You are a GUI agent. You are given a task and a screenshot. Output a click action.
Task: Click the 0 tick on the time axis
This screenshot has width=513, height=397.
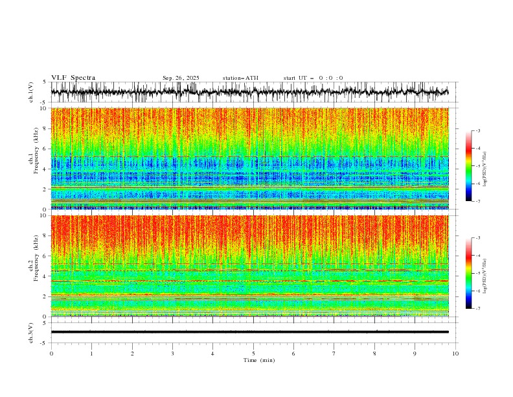pyautogui.click(x=51, y=354)
